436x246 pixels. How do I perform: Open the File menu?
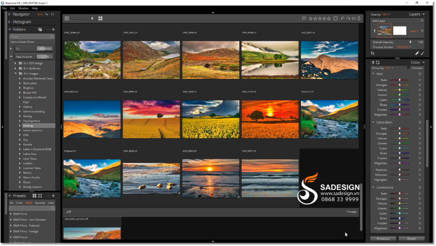pos(4,8)
